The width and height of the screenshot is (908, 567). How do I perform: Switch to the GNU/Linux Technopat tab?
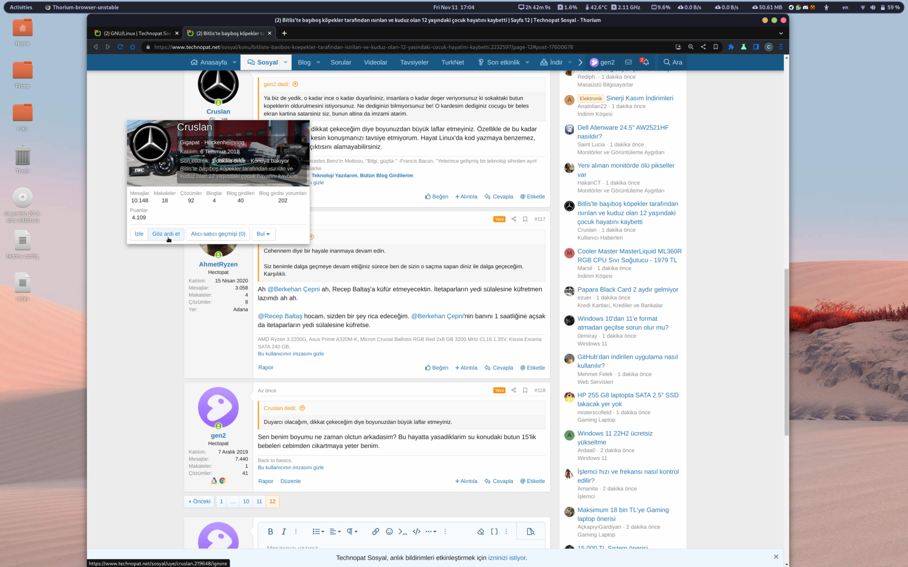point(137,33)
